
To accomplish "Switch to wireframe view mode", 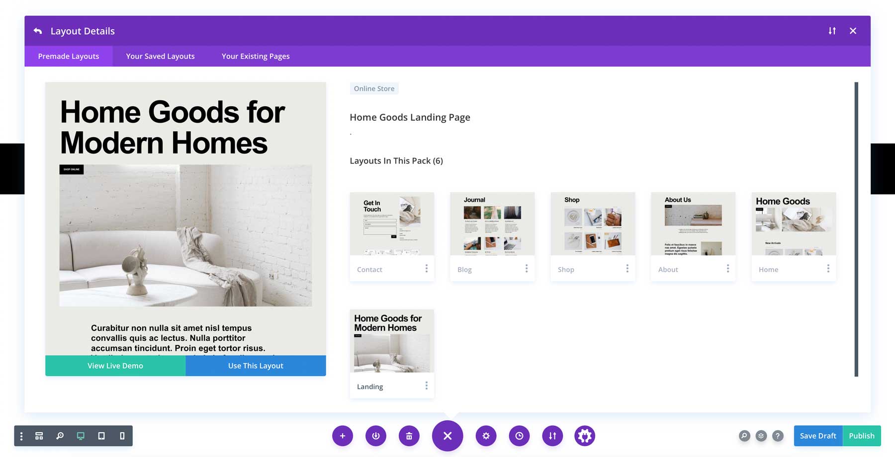I will click(39, 436).
